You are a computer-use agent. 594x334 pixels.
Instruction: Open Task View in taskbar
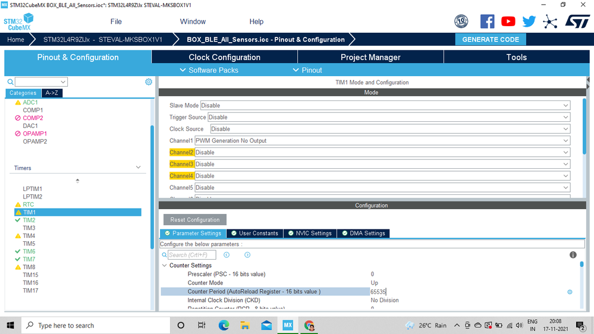point(202,325)
